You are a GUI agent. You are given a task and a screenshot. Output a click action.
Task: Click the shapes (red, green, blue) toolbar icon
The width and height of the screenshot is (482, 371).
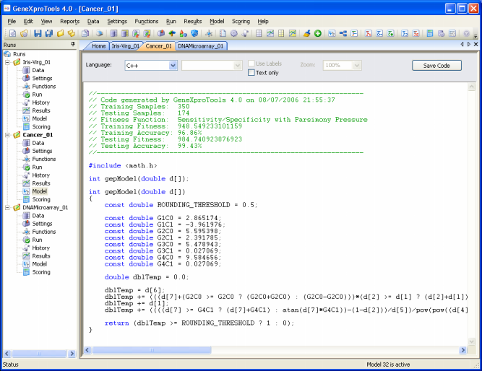pos(184,33)
